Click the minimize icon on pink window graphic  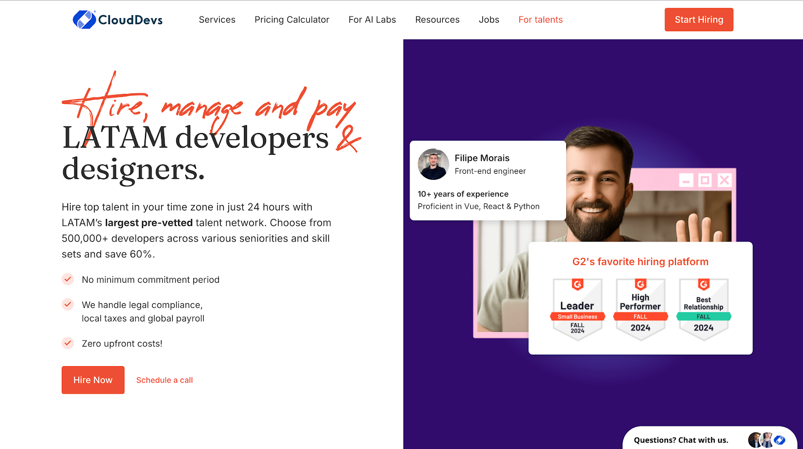(x=686, y=180)
